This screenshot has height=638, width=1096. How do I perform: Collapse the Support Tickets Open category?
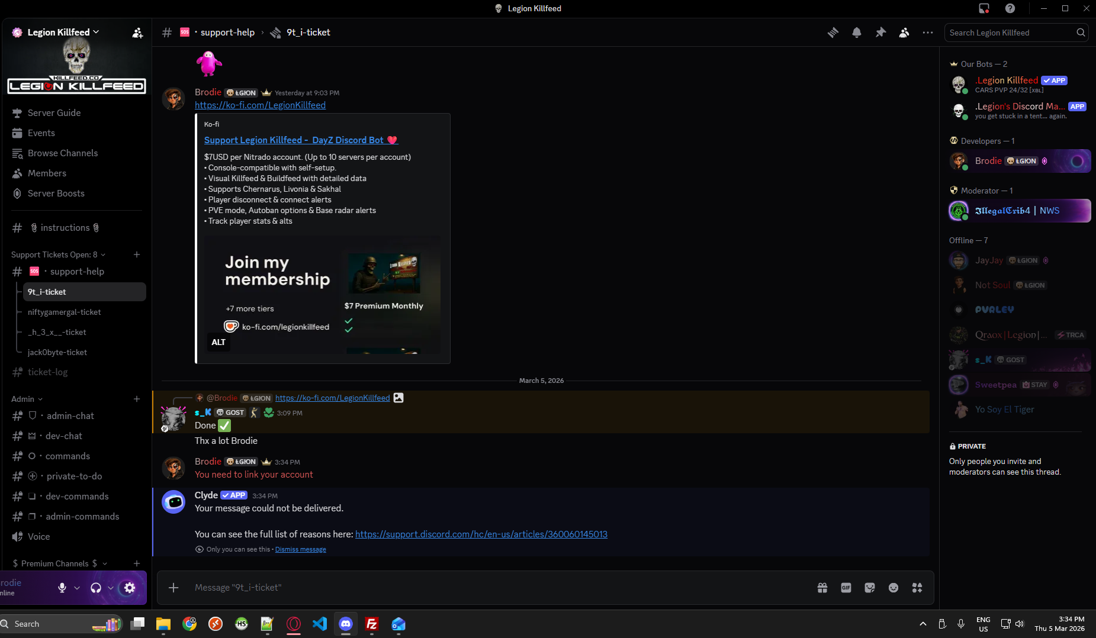click(x=58, y=254)
